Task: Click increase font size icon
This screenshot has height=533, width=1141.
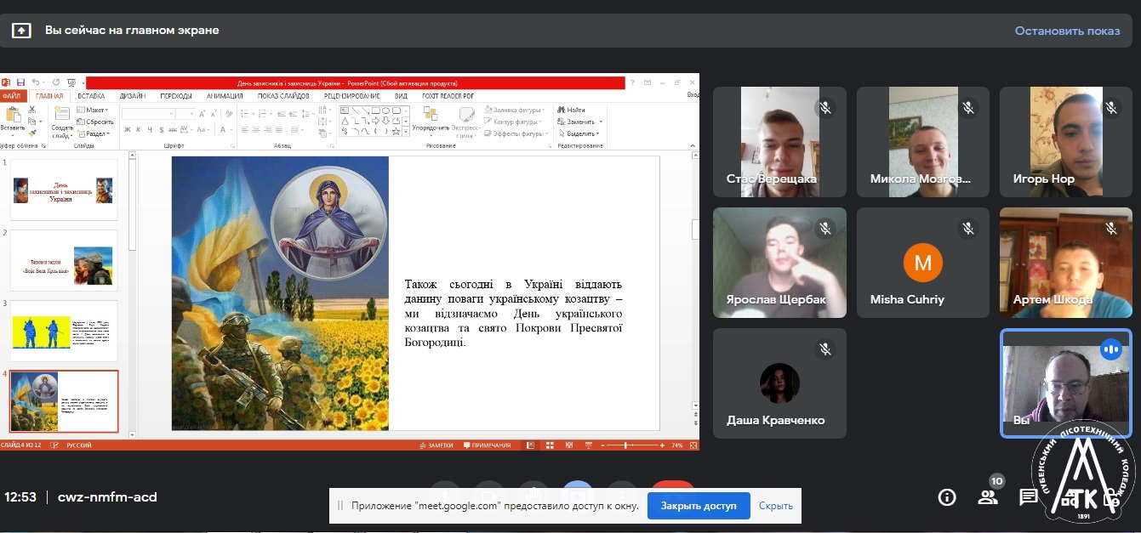Action: [x=202, y=114]
